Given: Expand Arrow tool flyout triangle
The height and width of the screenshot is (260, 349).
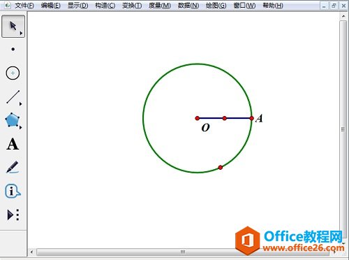Looking at the screenshot, I should 21,34.
